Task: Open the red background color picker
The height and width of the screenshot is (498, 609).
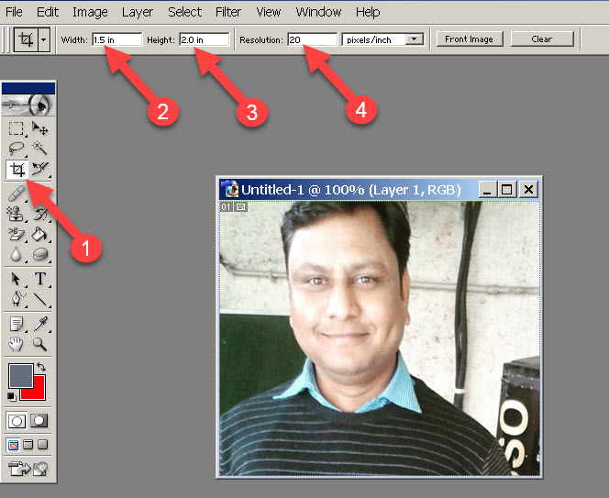Action: coord(38,393)
